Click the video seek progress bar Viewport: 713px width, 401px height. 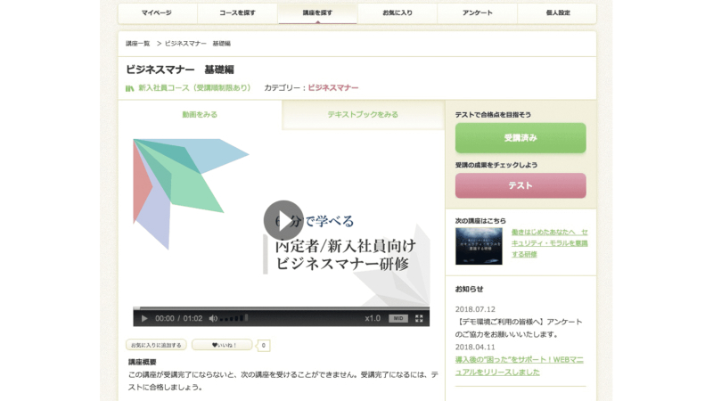281,308
